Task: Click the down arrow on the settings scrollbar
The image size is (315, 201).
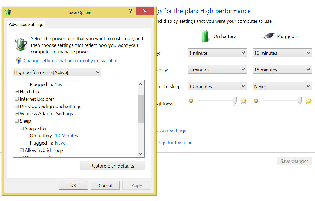Action: (141, 154)
